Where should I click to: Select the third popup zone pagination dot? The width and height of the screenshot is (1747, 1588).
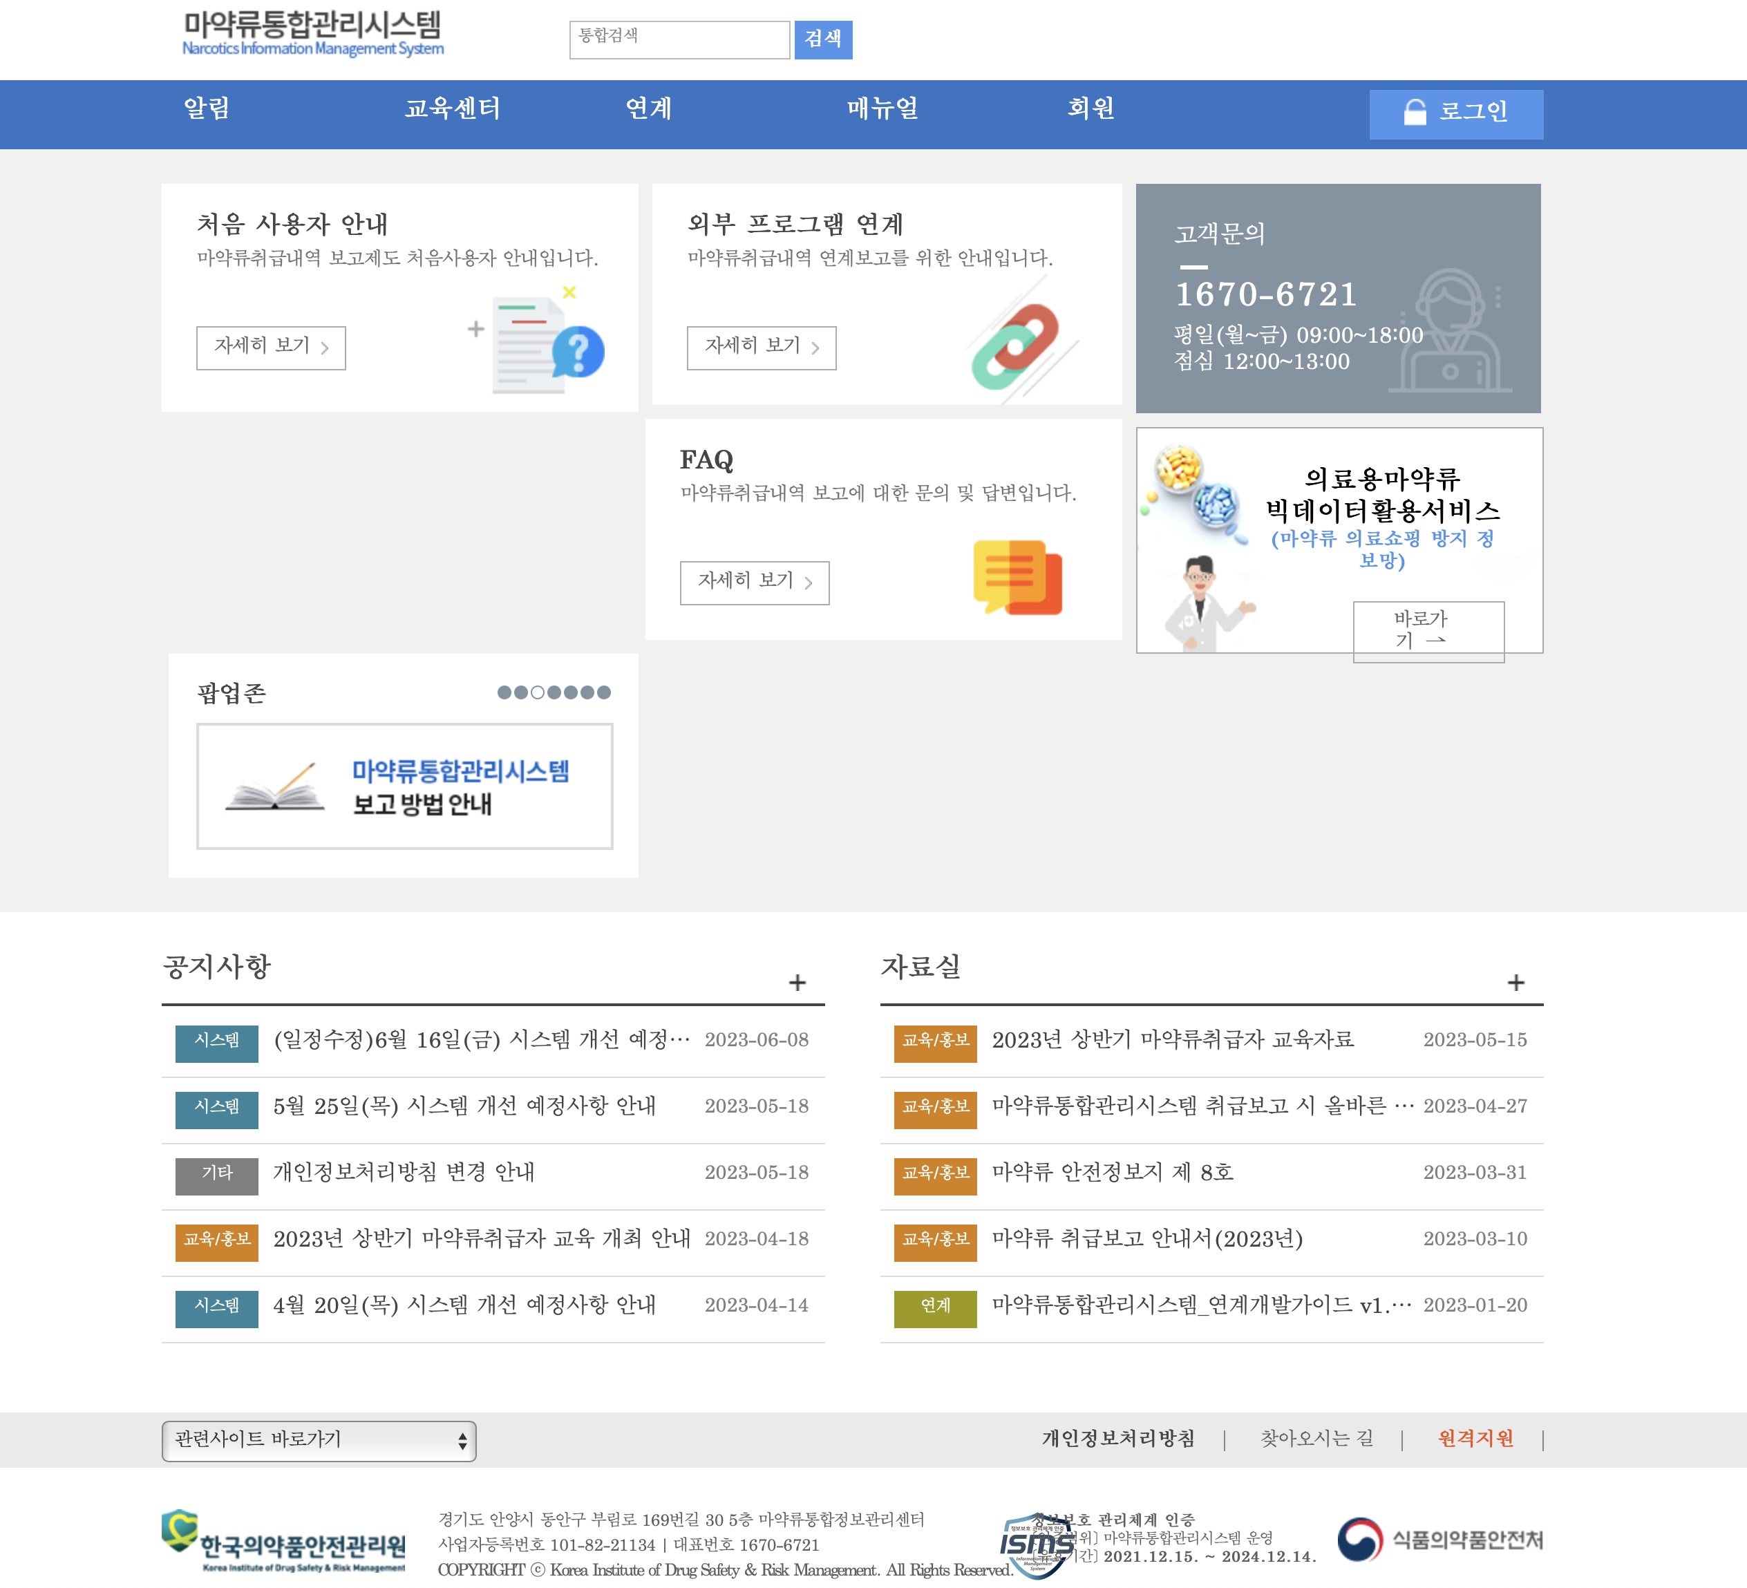point(537,692)
